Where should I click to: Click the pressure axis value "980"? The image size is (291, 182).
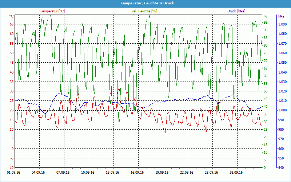coord(281,130)
